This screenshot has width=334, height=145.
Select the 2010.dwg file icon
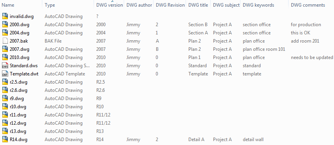[5, 57]
